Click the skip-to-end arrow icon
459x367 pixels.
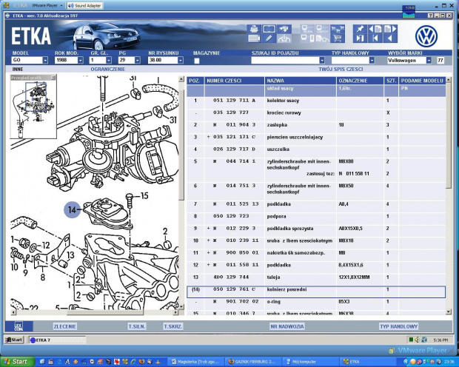pos(360,38)
